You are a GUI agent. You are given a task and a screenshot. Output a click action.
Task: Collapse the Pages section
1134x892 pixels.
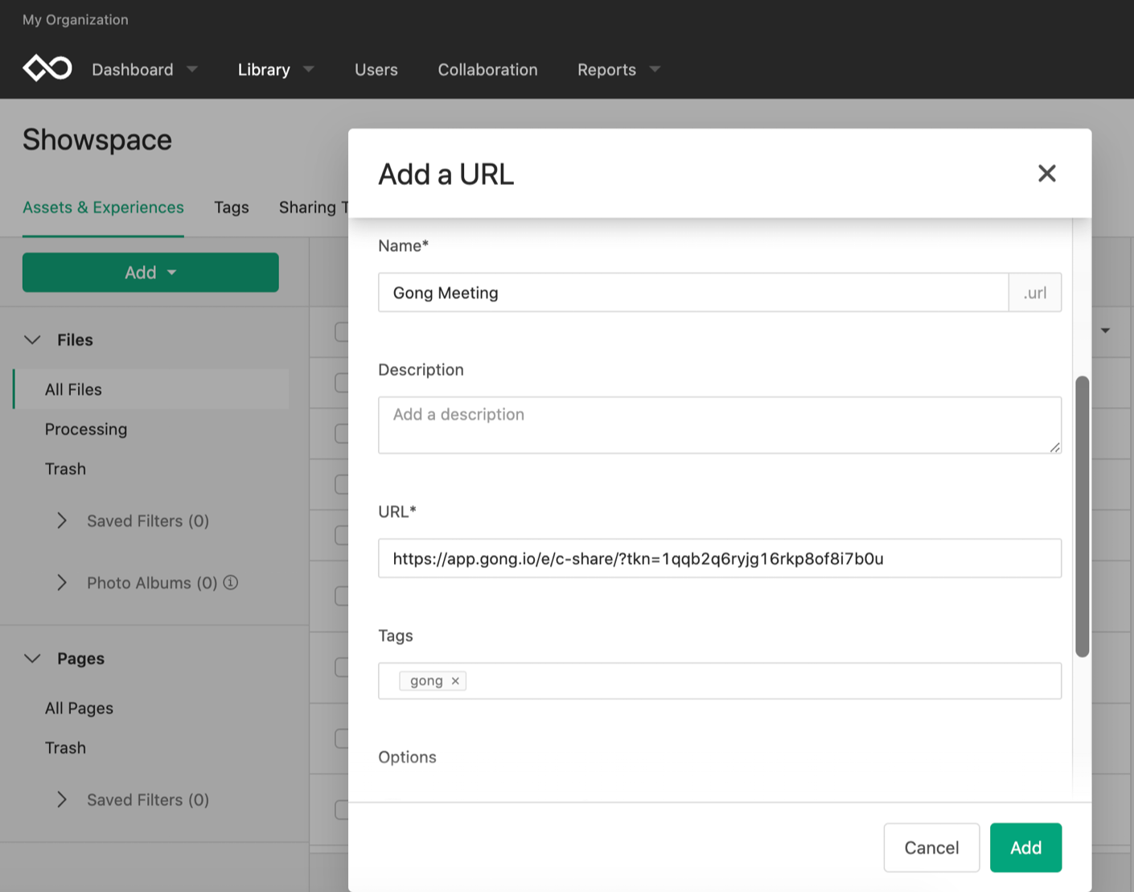tap(32, 658)
